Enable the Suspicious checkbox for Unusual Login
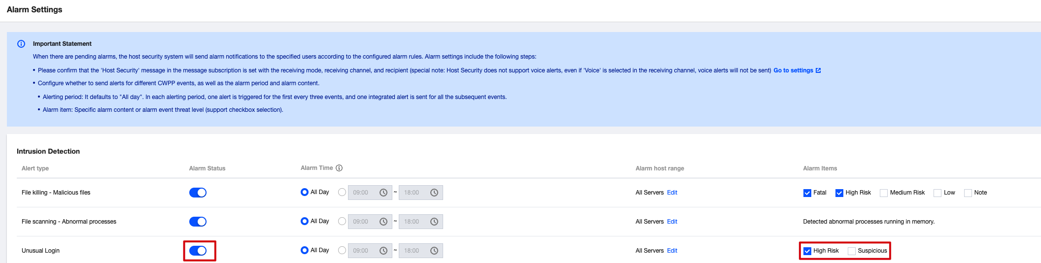The height and width of the screenshot is (263, 1041). (x=852, y=251)
